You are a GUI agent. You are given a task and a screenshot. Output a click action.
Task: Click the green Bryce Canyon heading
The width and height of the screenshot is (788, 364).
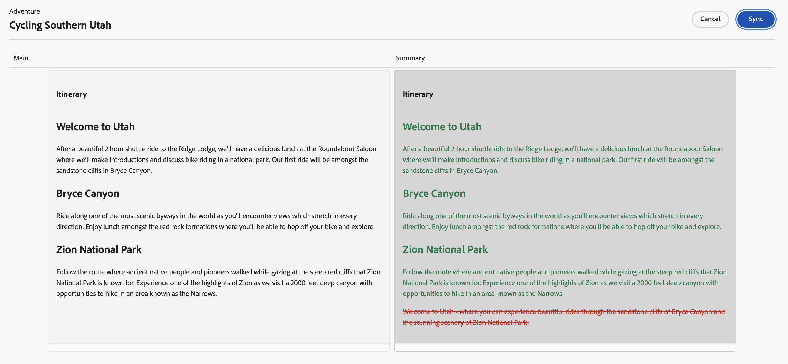pyautogui.click(x=434, y=193)
